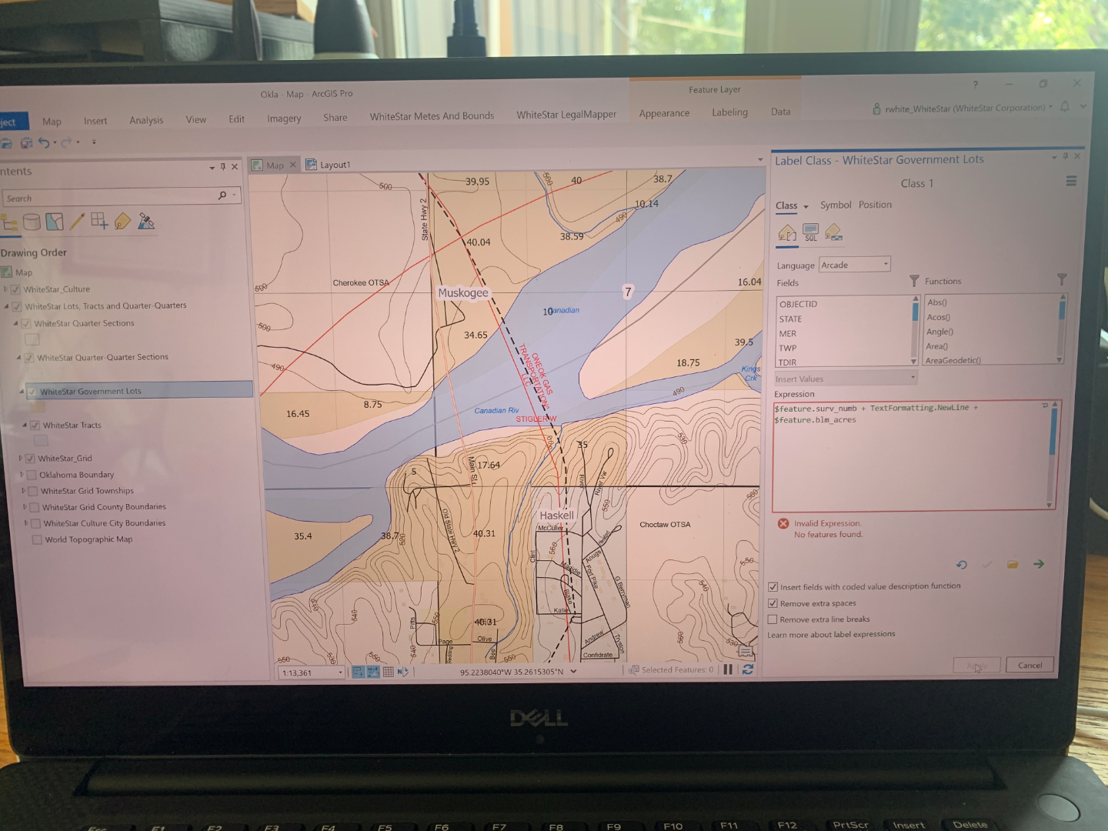The width and height of the screenshot is (1108, 831).
Task: Open the Labeling ribbon tab
Action: tap(729, 112)
